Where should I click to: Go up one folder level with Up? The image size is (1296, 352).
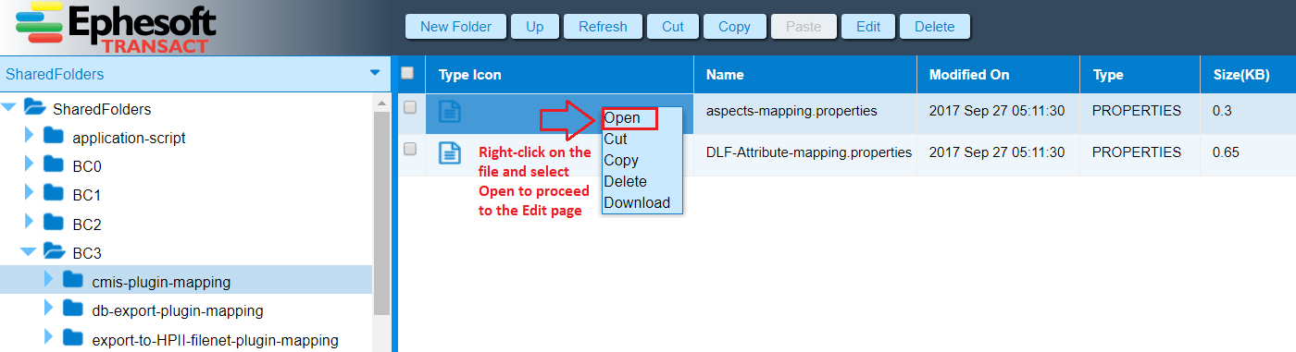535,27
